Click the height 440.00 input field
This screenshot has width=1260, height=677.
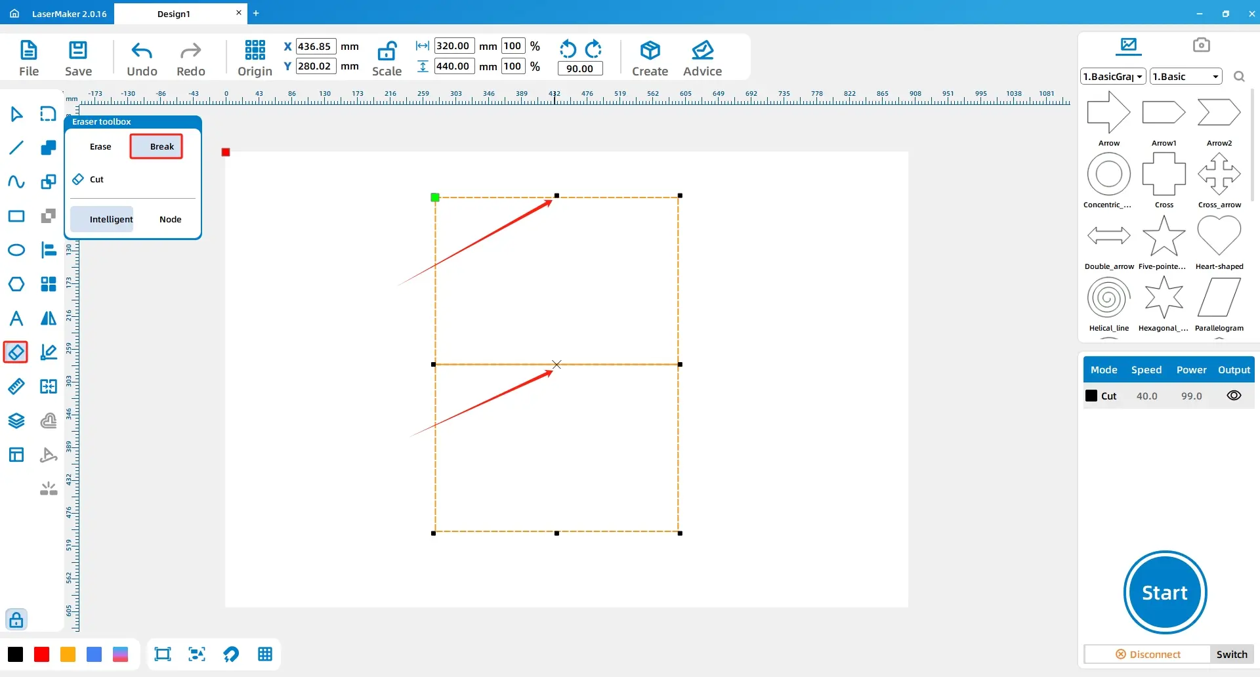(454, 66)
